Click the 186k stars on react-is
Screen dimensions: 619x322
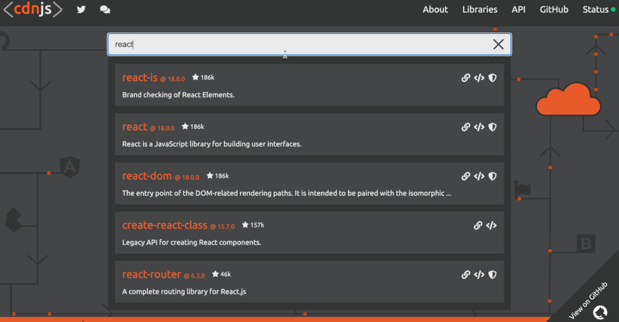coord(203,78)
